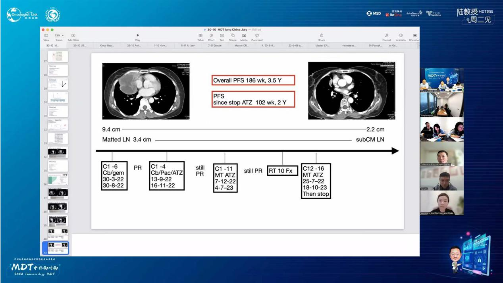Toggle the Format inspector panel

387,36
